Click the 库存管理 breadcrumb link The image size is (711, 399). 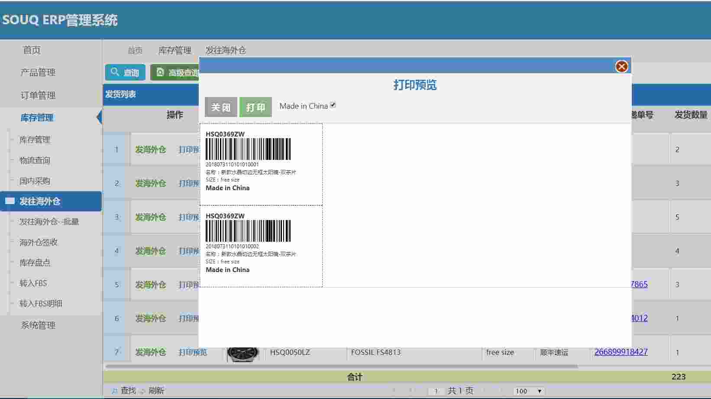click(175, 50)
